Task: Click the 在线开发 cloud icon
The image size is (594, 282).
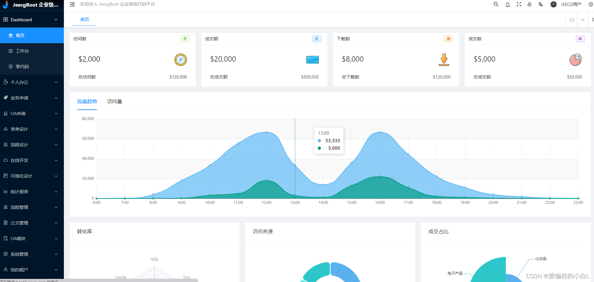Action: pyautogui.click(x=6, y=160)
